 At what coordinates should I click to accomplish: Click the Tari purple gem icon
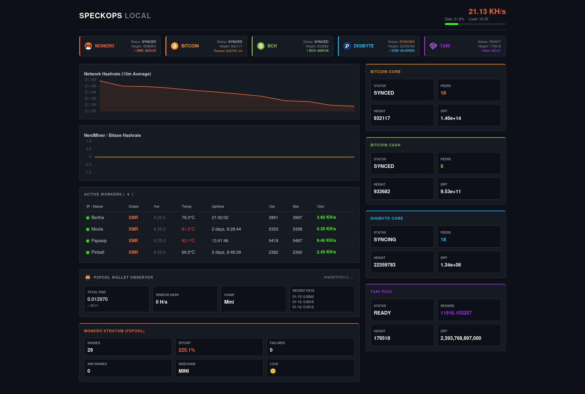[433, 46]
